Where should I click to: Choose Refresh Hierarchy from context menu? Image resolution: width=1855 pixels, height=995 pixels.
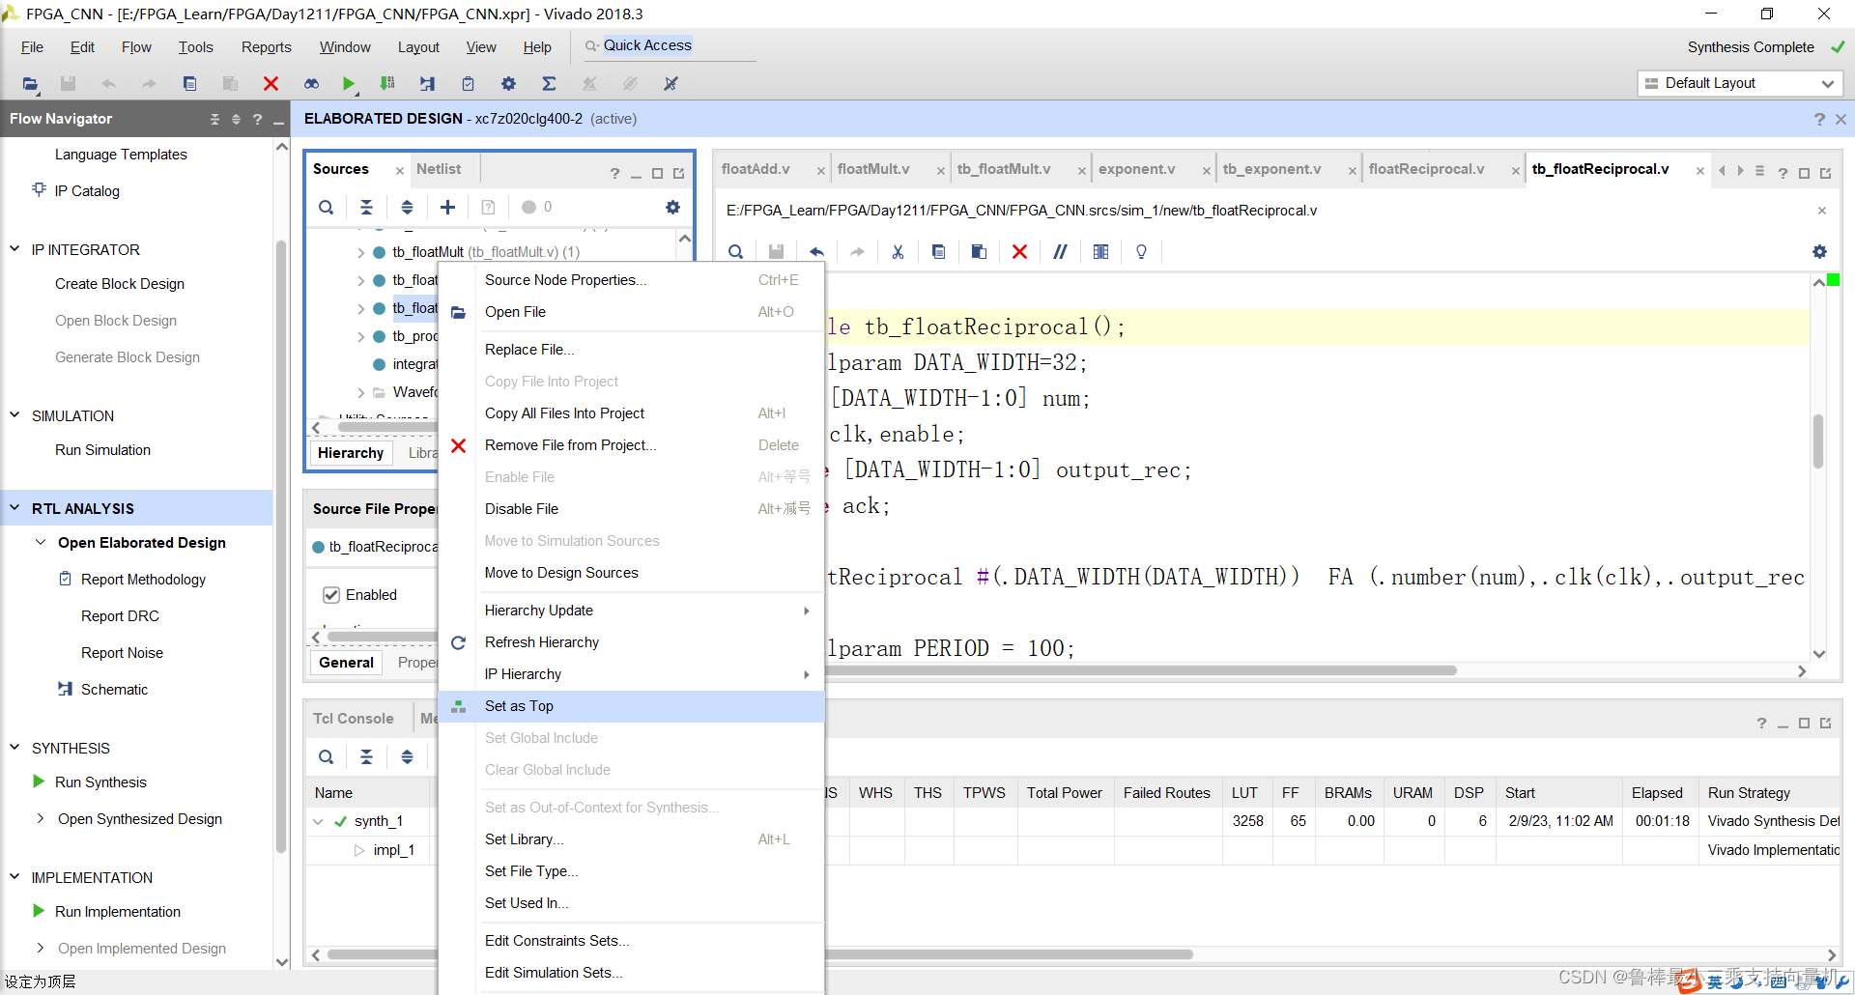[632, 642]
